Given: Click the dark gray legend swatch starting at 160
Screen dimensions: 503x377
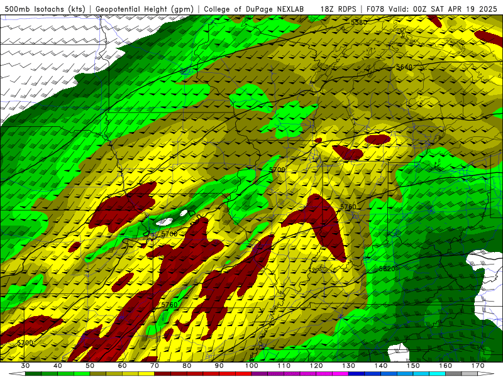Looking at the screenshot, I should tap(453, 374).
